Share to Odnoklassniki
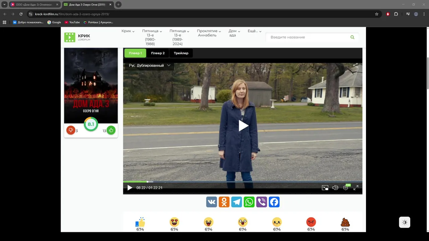 pyautogui.click(x=224, y=202)
